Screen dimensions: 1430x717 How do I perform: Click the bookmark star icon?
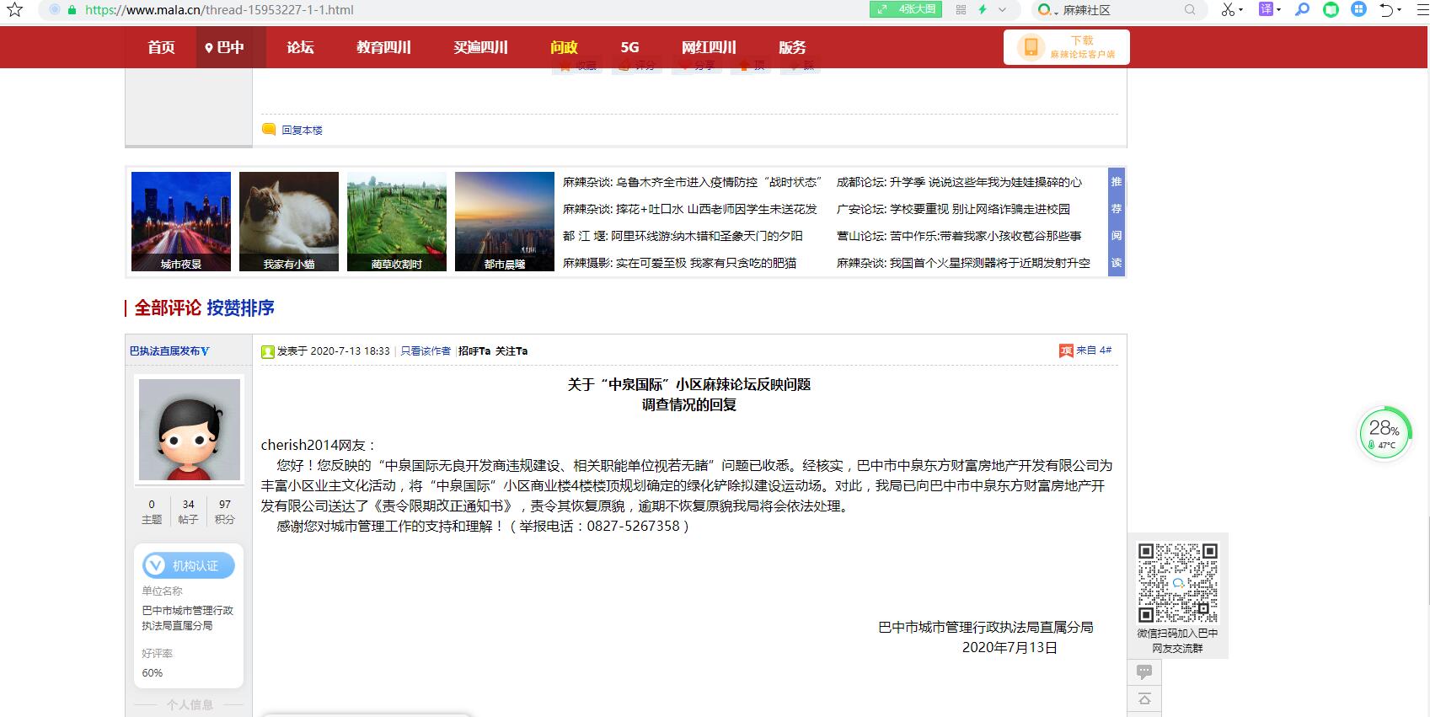[14, 10]
